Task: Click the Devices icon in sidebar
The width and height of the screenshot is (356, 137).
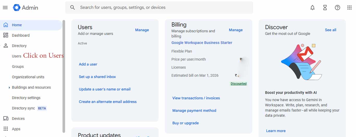Action: (6, 119)
